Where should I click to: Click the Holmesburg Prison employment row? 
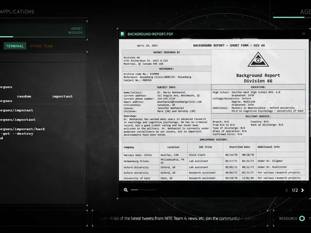(214, 161)
